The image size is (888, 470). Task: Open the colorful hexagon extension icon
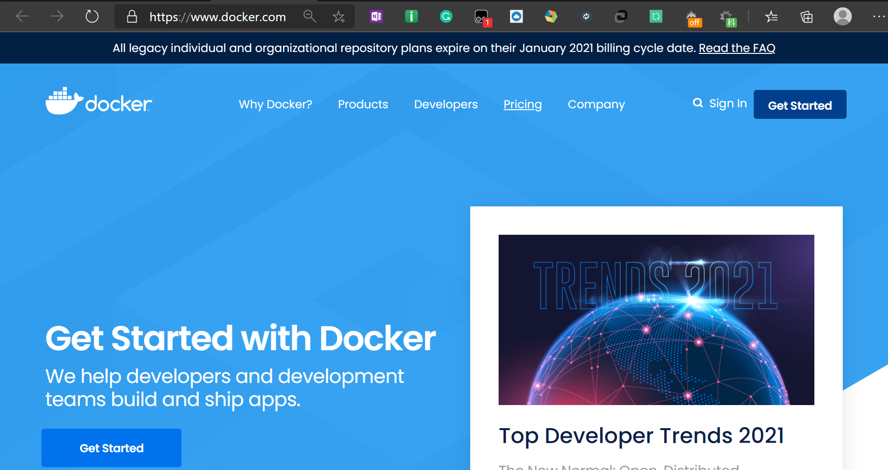(551, 17)
